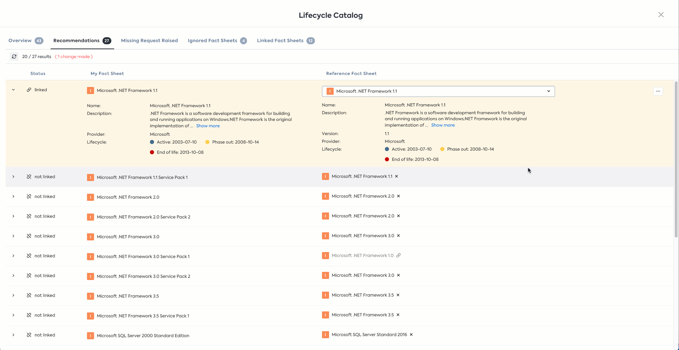
Task: Expand SQL Server 2000 Standard Edition row
Action: coord(13,335)
